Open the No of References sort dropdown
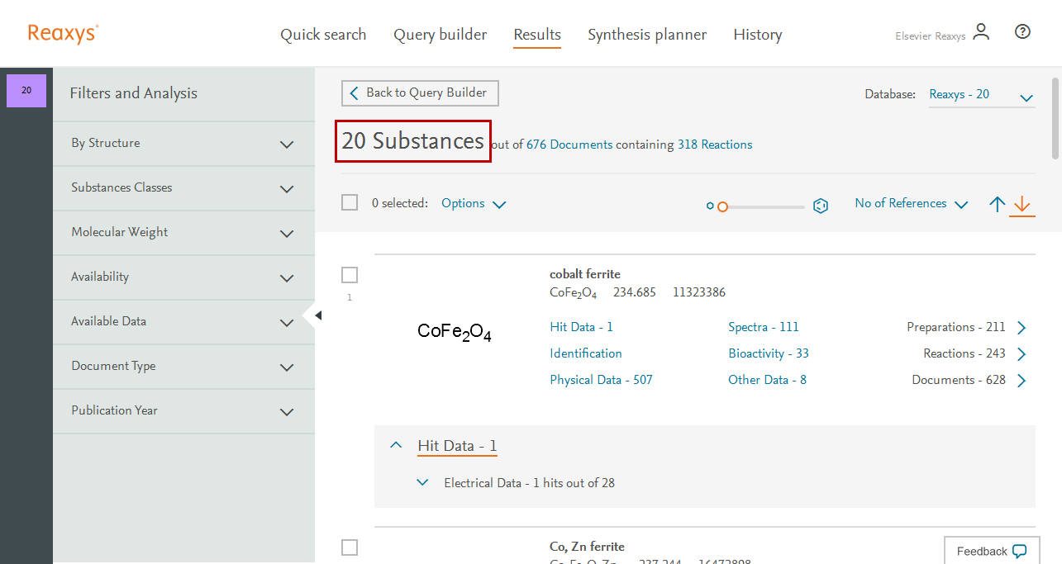The width and height of the screenshot is (1062, 564). pyautogui.click(x=911, y=204)
